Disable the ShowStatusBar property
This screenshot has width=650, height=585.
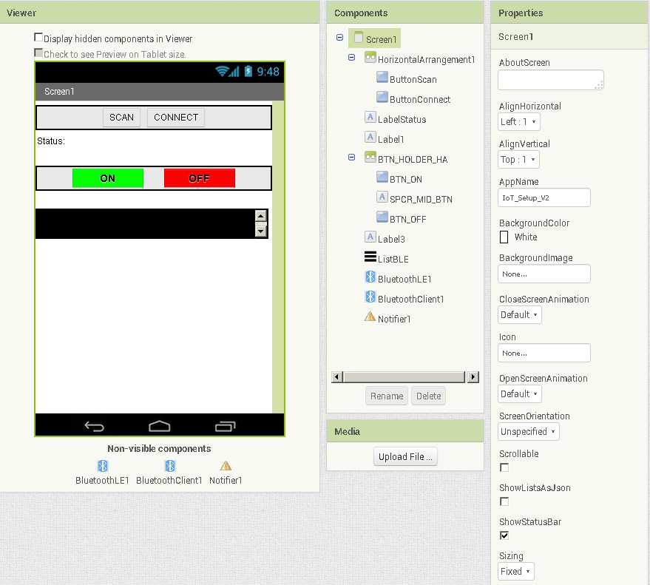click(x=504, y=535)
